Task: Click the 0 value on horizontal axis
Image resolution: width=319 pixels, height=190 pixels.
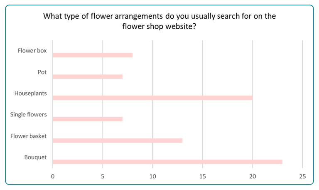Action: (53, 176)
